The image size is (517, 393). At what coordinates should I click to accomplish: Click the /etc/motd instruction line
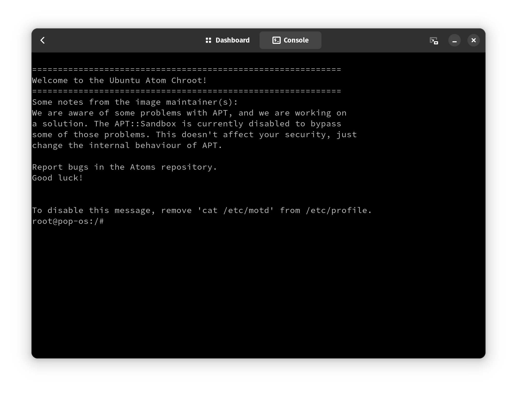coord(201,210)
